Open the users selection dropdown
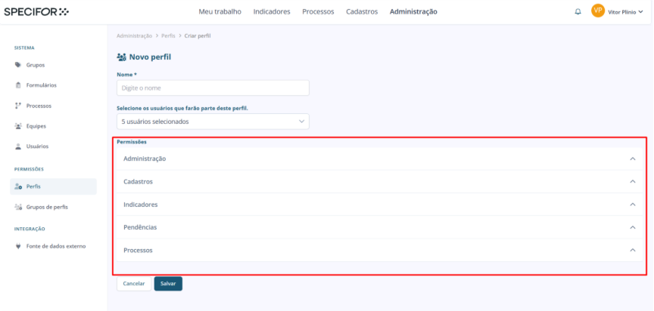The height and width of the screenshot is (311, 654). (x=213, y=122)
